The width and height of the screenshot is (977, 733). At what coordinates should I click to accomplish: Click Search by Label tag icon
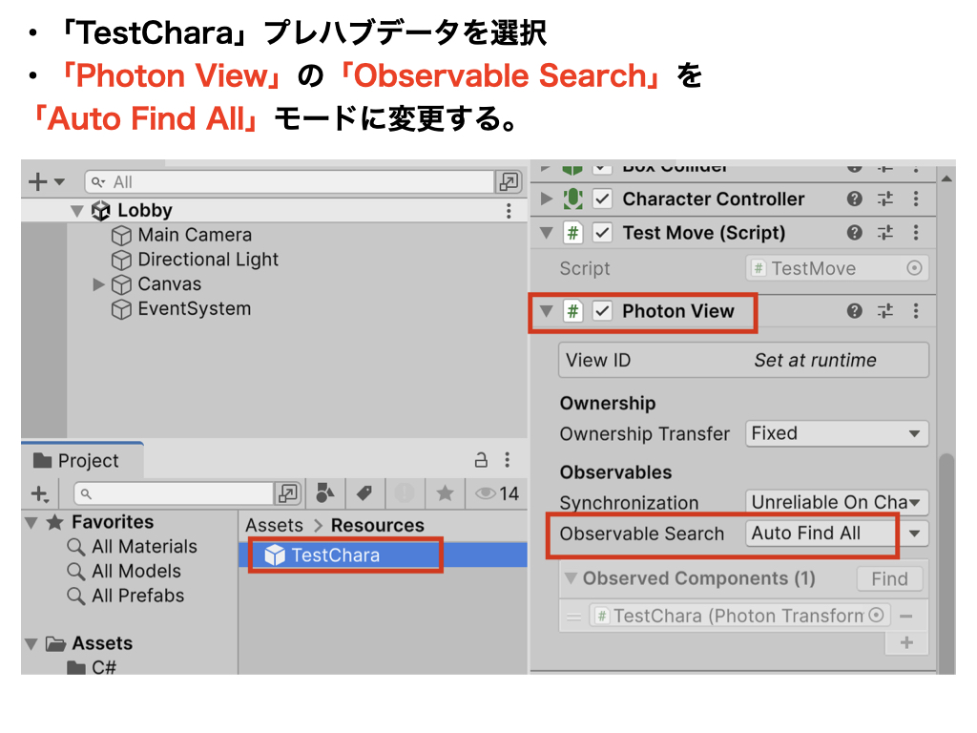tap(364, 493)
